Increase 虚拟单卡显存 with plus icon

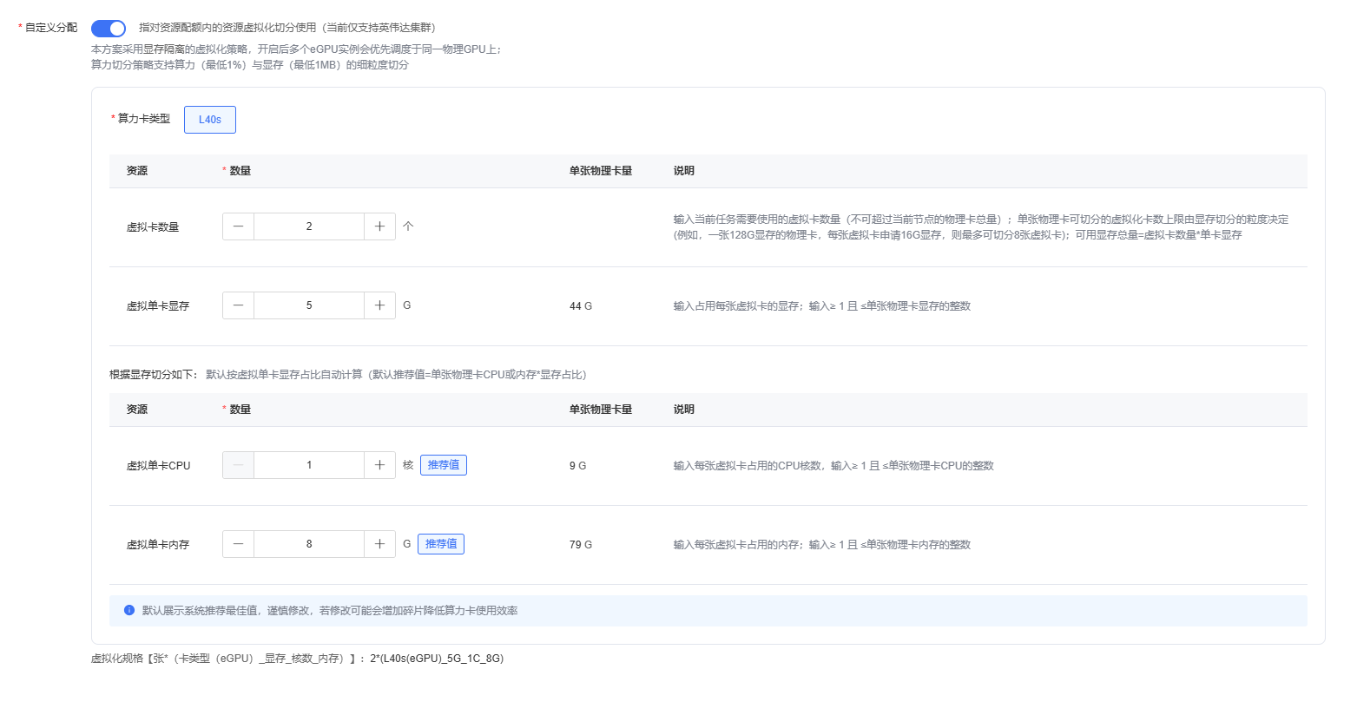point(379,305)
